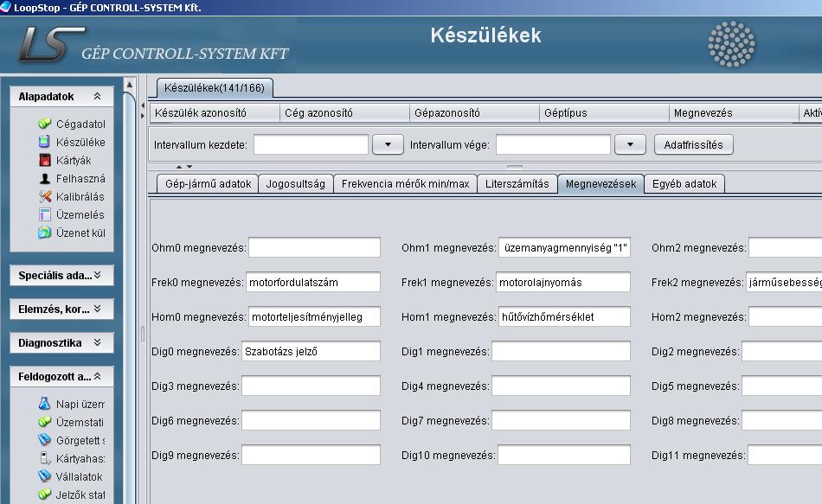Click the Napi üzem flask icon
This screenshot has width=822, height=504.
coord(45,405)
